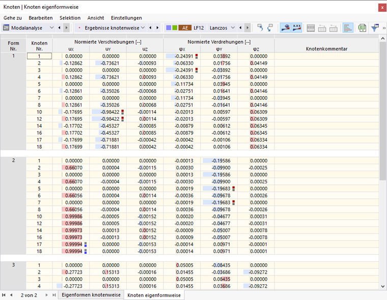This screenshot has height=300, width=387.
Task: Click uZ value -0.00153 for Form 2 Knoten 18
Action: 145,251
